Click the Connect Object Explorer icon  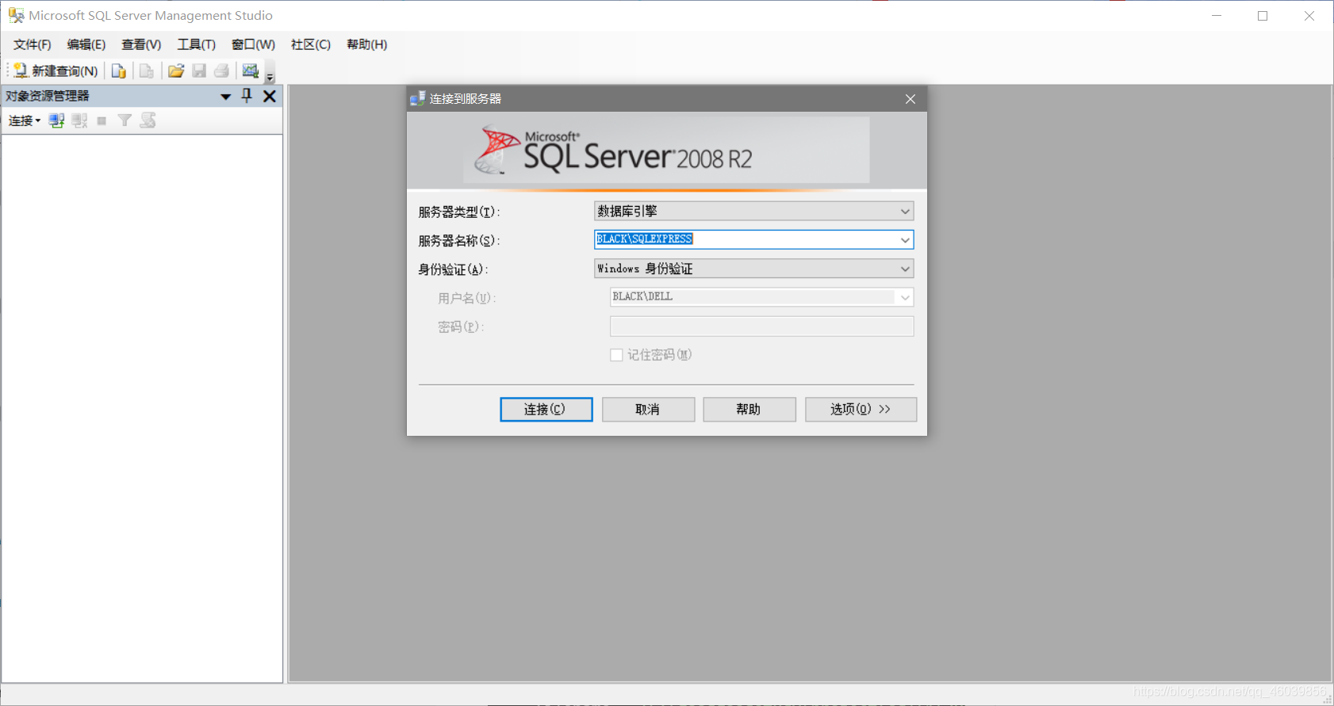tap(56, 120)
